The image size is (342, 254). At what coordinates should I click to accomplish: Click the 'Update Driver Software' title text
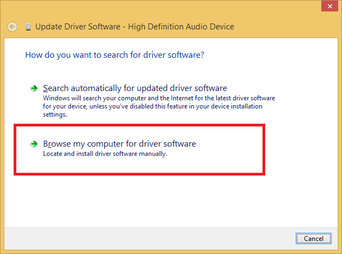pos(78,27)
